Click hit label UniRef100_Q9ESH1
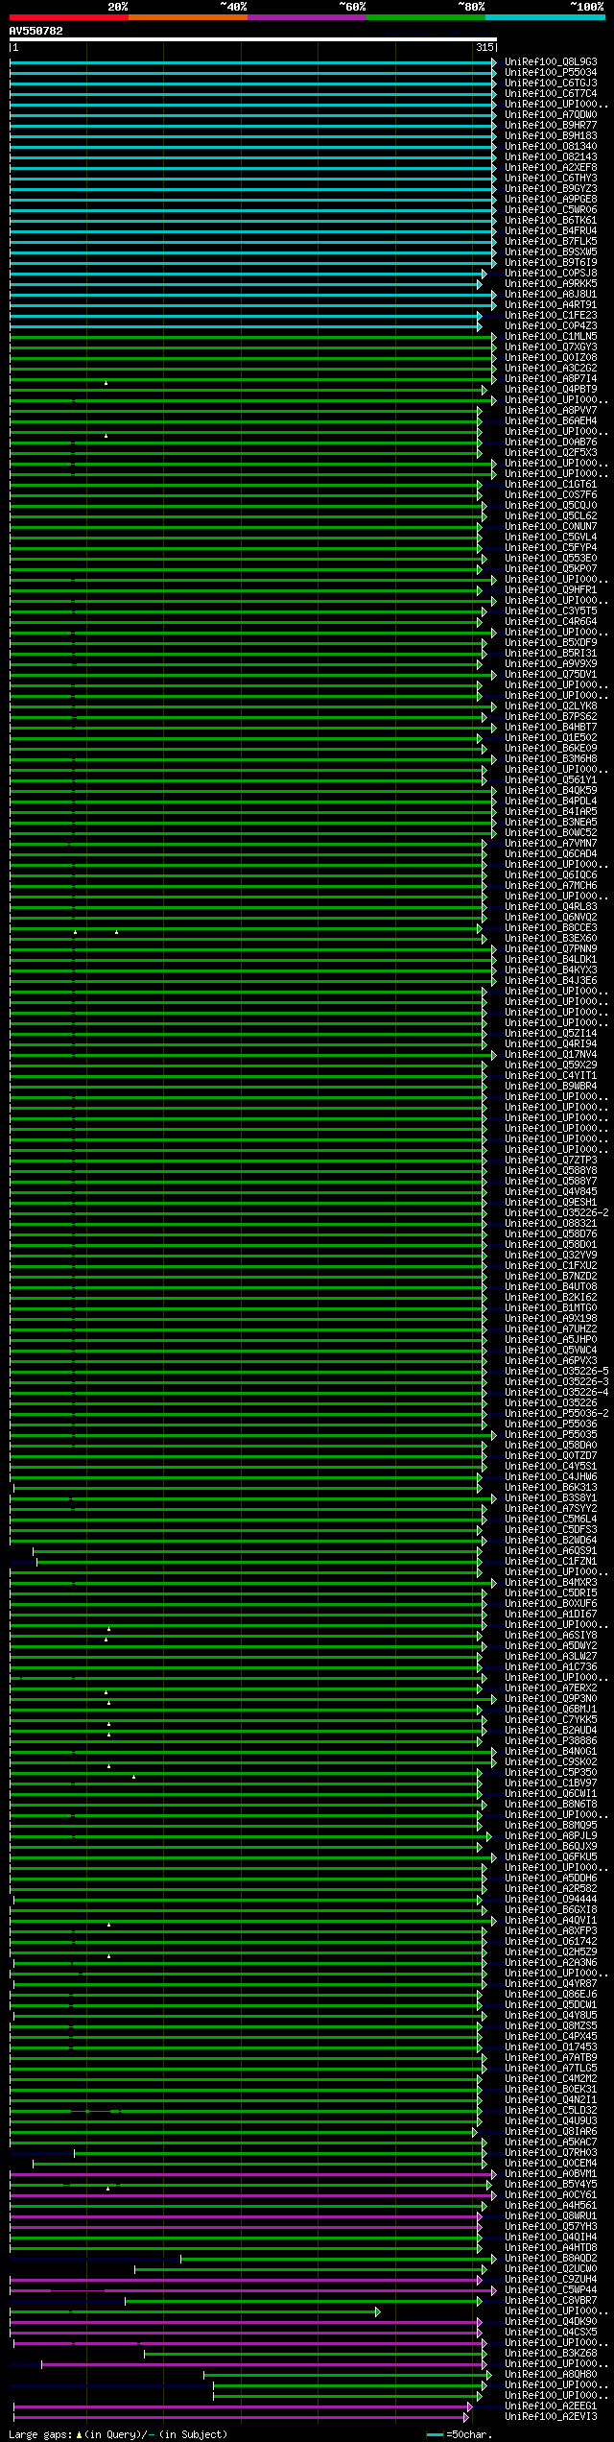The height and width of the screenshot is (2442, 614). pyautogui.click(x=551, y=1203)
